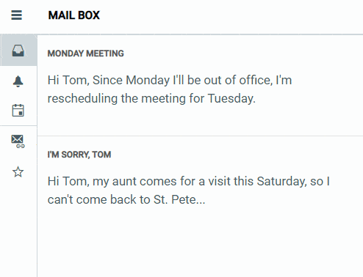Image resolution: width=363 pixels, height=277 pixels.
Task: Open the notifications bell icon
Action: tap(18, 81)
